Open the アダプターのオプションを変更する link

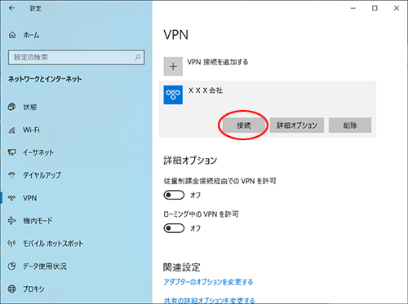(208, 282)
